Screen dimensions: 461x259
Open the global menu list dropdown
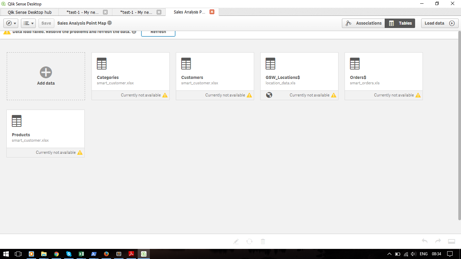point(28,23)
